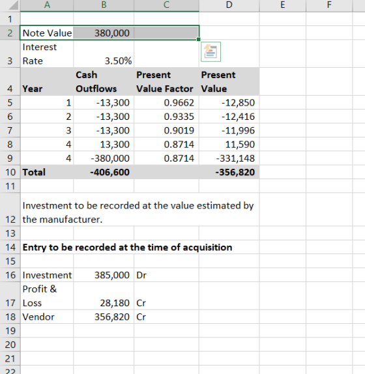Click the 'Cash Outflows' header cell
Viewport: 365px width, 374px height.
pos(104,81)
